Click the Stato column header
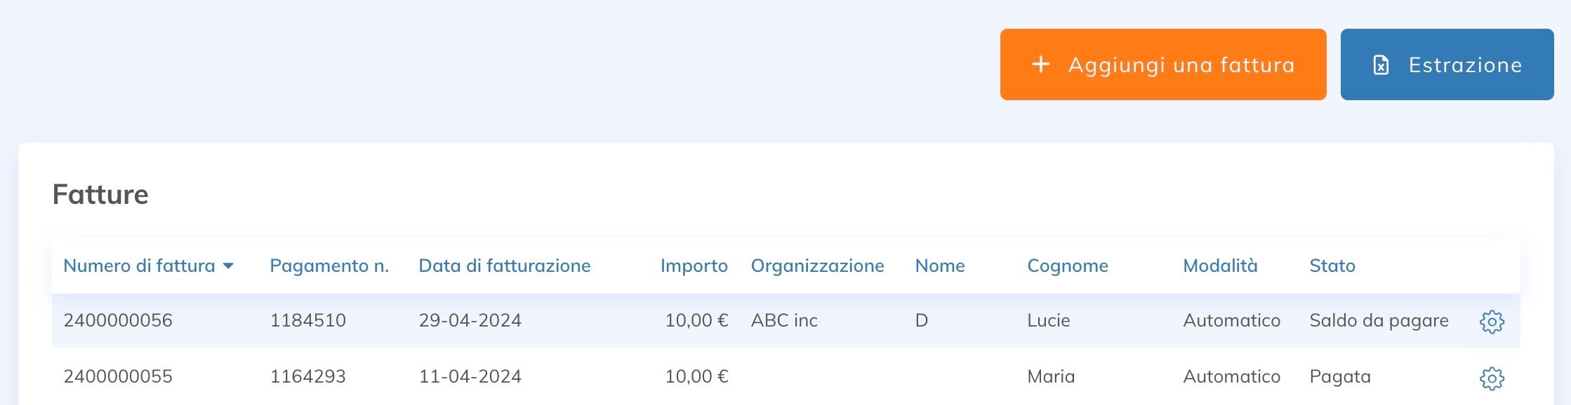The image size is (1571, 405). click(1332, 266)
